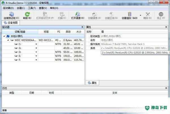Click the Scan toolbar icon
The width and height of the screenshot is (170, 114).
coord(62,14)
